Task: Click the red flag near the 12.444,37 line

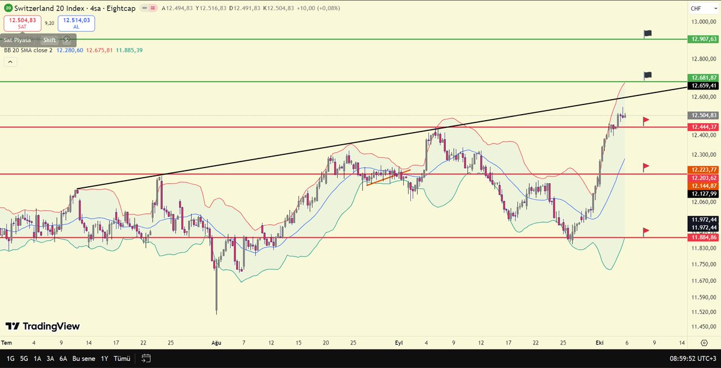Action: click(x=646, y=121)
